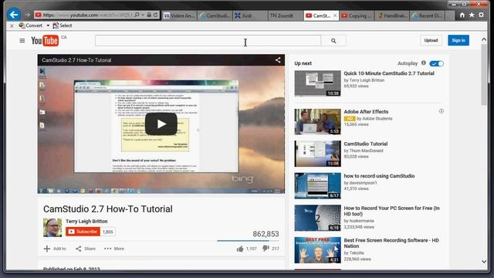Go forward with the browser forward arrow

pos(28,15)
